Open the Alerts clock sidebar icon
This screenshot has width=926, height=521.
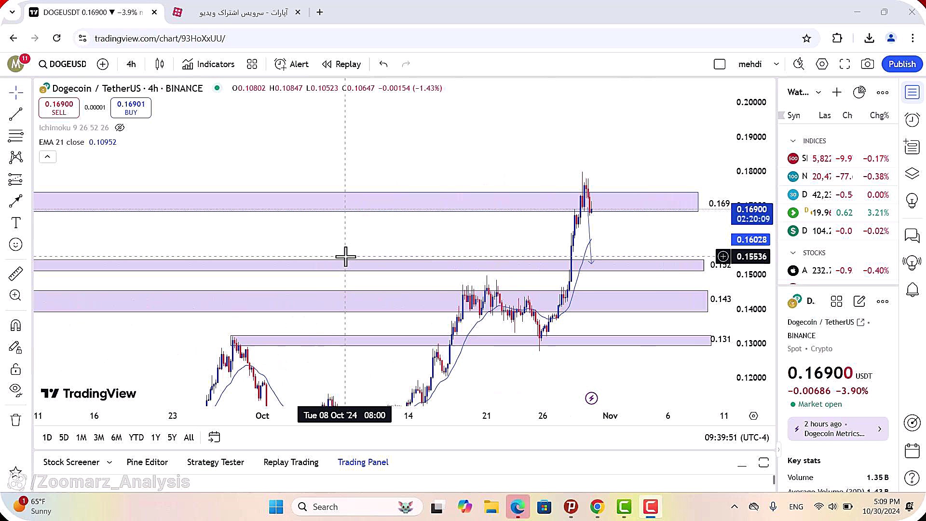(912, 120)
